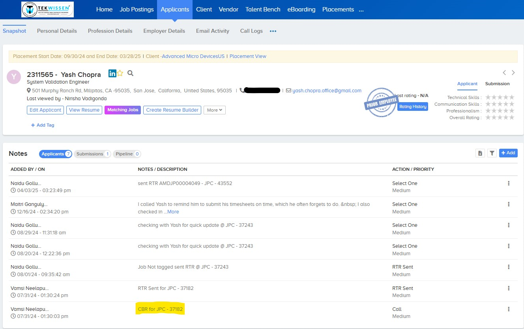Open kebab menu for the 04/03/25 note

(509, 183)
